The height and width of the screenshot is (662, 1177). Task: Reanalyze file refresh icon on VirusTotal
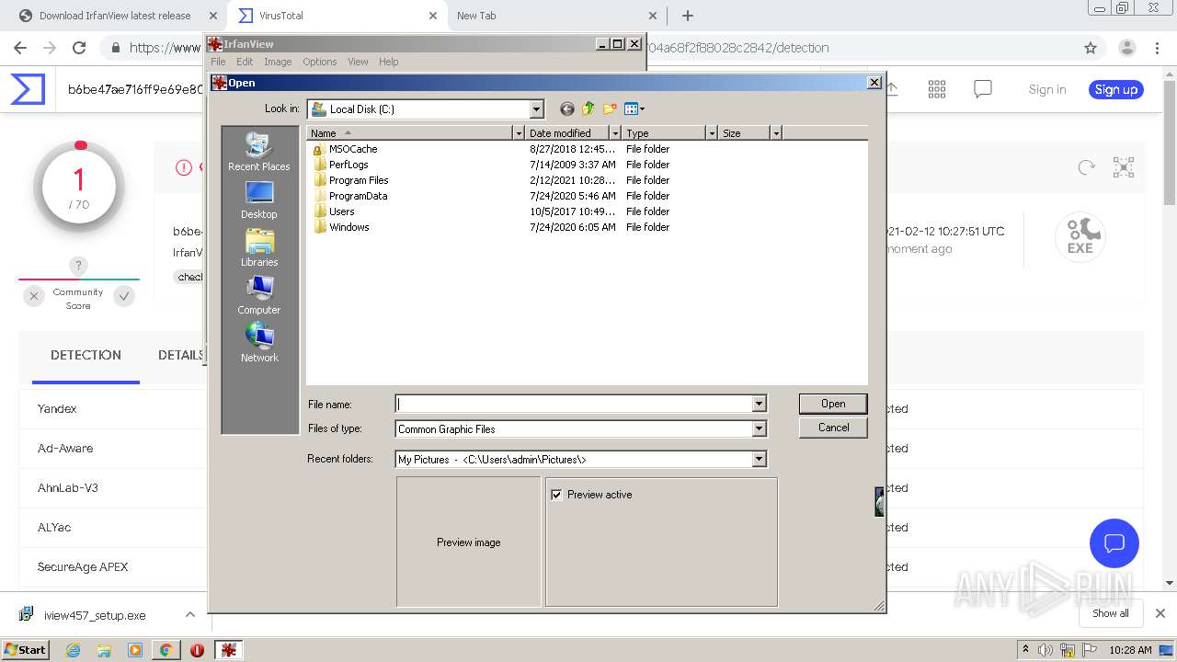coord(1087,167)
